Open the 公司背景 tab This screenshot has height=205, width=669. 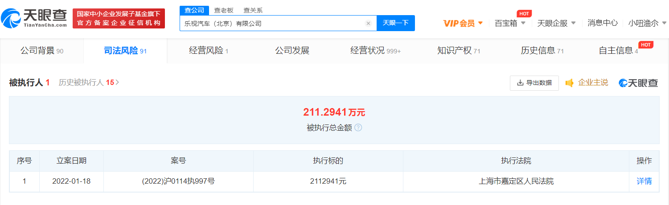(41, 51)
